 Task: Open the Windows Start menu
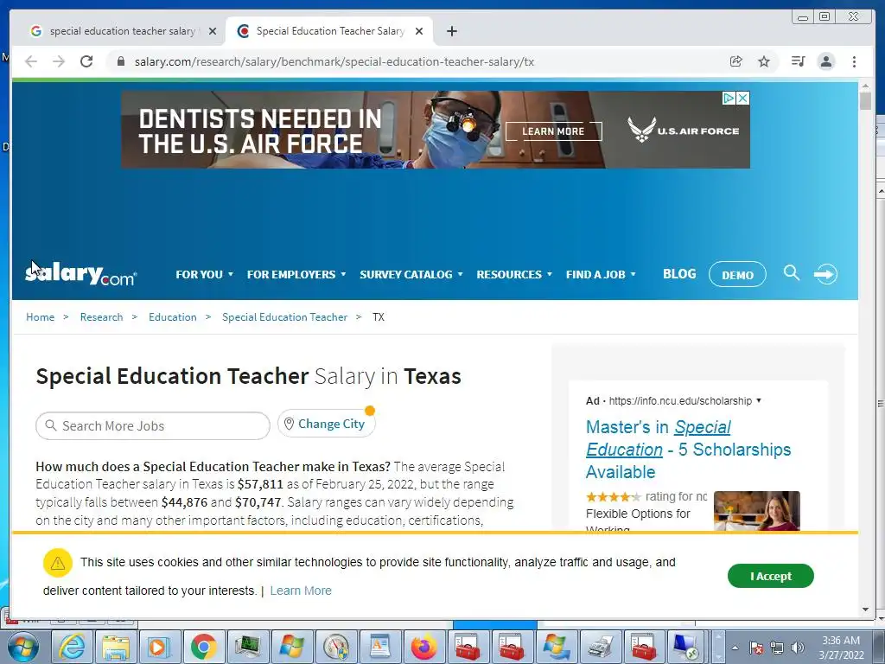[23, 647]
